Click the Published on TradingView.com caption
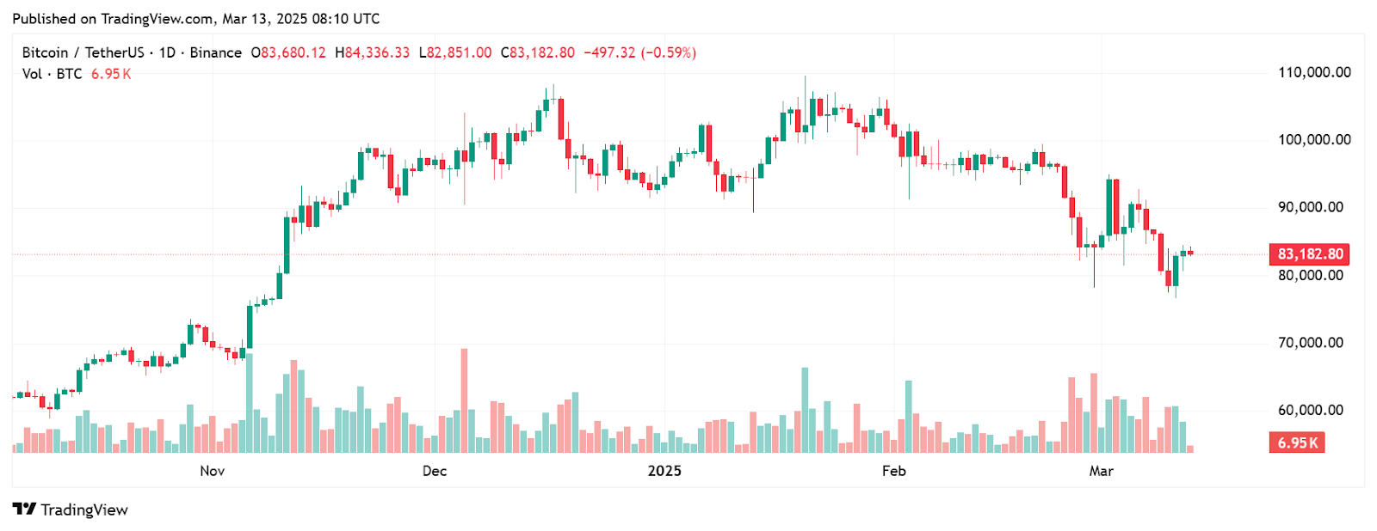This screenshot has width=1377, height=531. coord(196,19)
